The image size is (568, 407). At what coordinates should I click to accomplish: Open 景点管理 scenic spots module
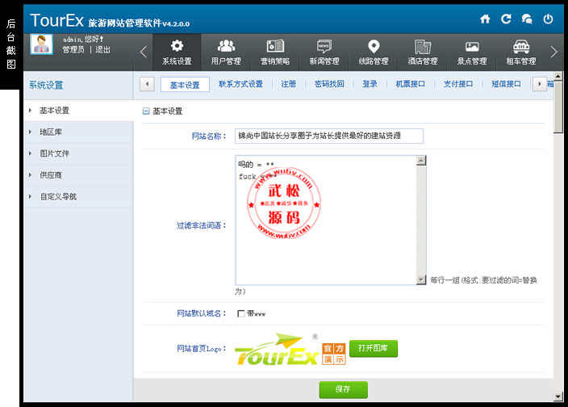point(472,52)
